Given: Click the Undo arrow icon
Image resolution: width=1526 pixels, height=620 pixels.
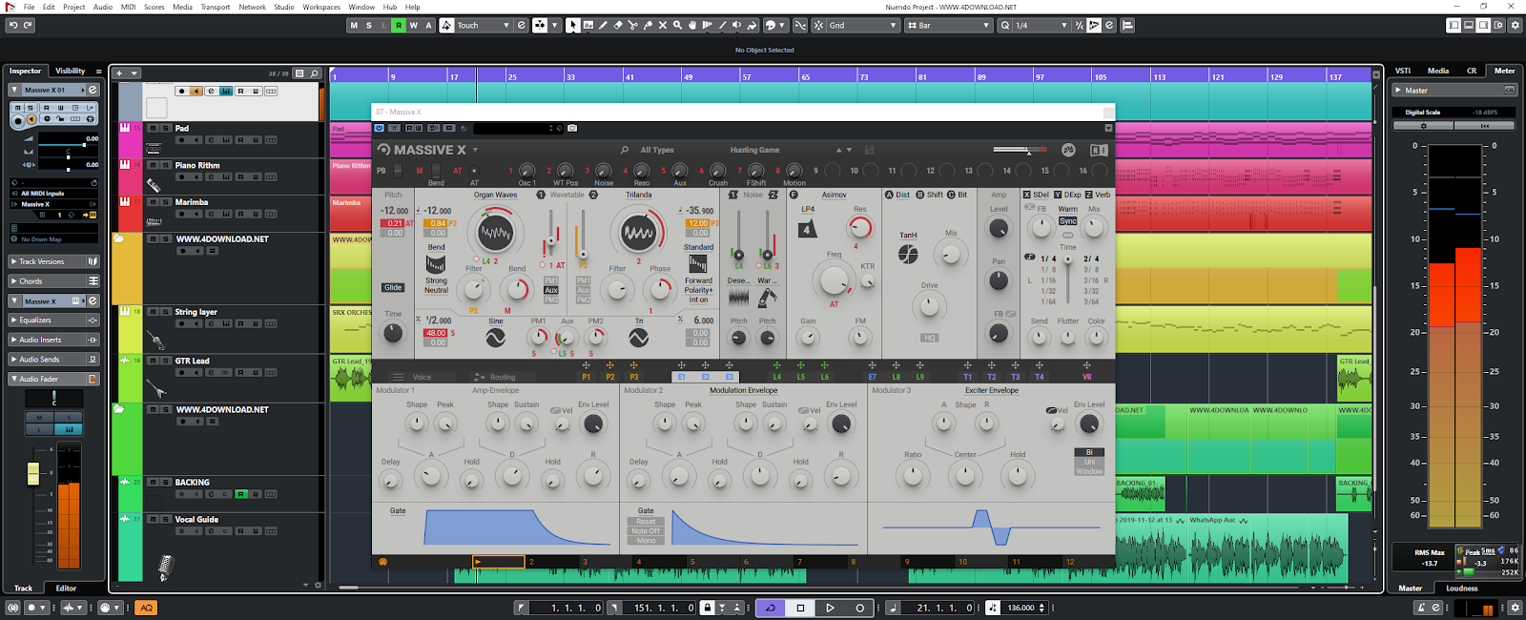Looking at the screenshot, I should click(x=12, y=26).
